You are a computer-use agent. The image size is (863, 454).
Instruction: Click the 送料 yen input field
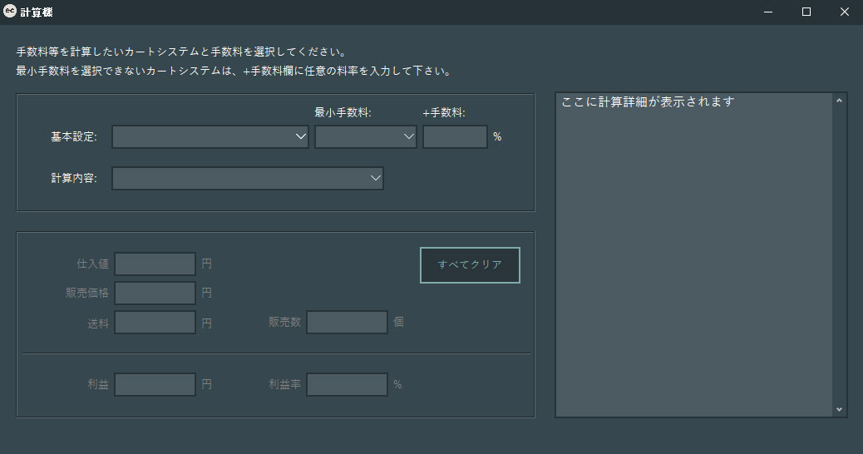(x=155, y=323)
